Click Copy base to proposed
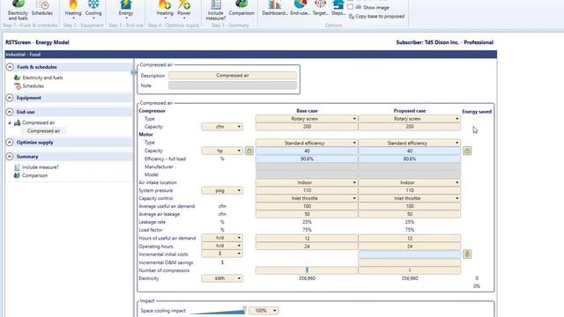The image size is (564, 317). [376, 16]
